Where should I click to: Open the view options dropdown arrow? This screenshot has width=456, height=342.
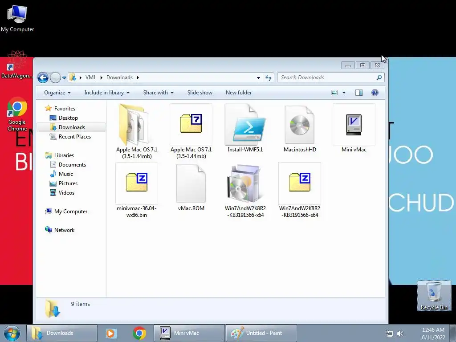344,93
